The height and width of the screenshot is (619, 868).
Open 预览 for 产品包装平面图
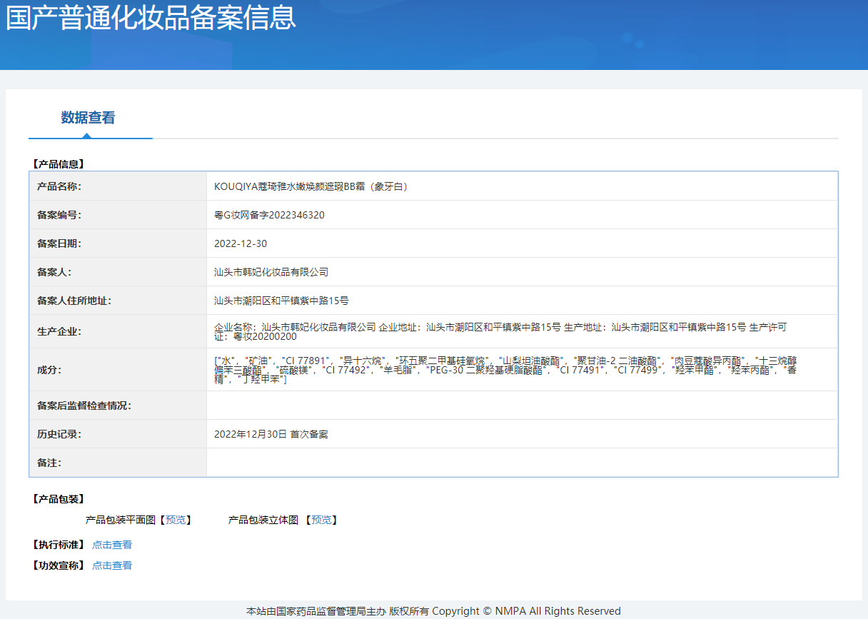click(175, 520)
